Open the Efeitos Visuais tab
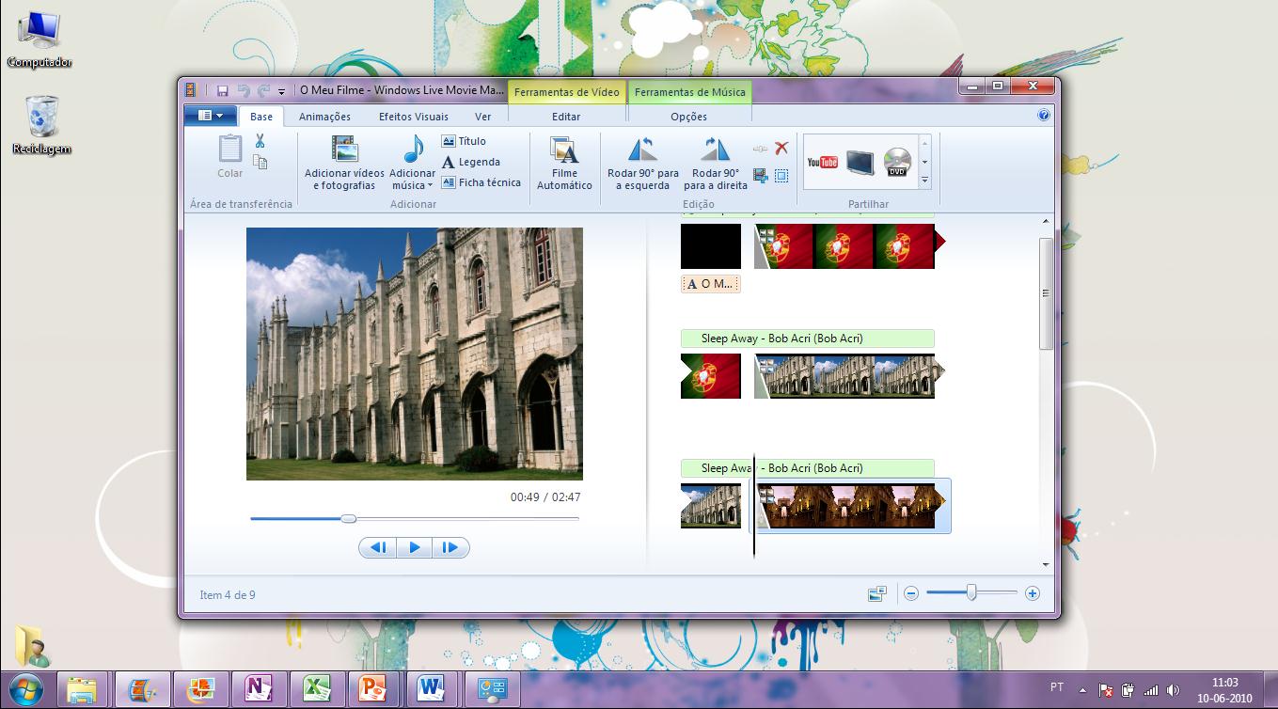Screen dimensions: 1278x709 [x=414, y=117]
